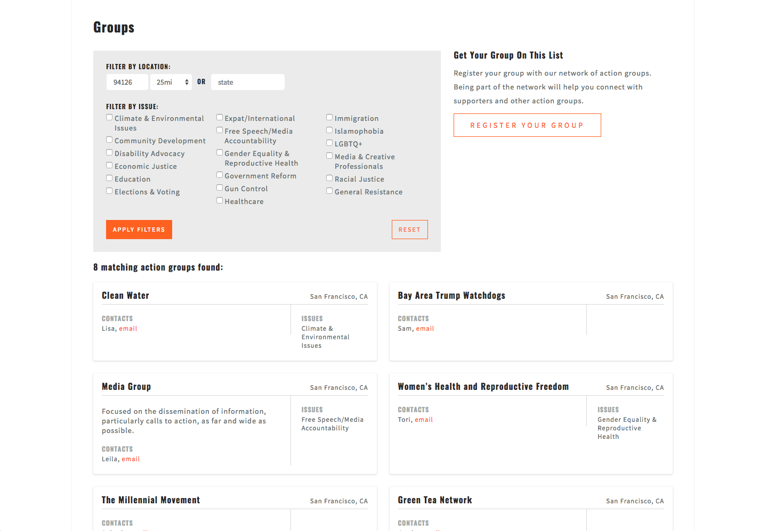Toggle Community Development checkbox
Screen dimensions: 767x531
(x=109, y=140)
